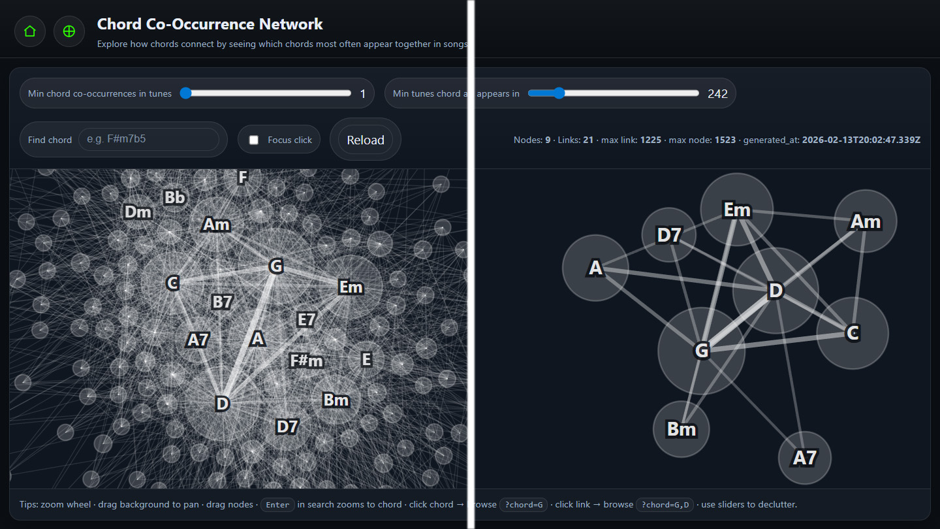Click the D chord node in left network
The width and height of the screenshot is (940, 529).
[221, 404]
